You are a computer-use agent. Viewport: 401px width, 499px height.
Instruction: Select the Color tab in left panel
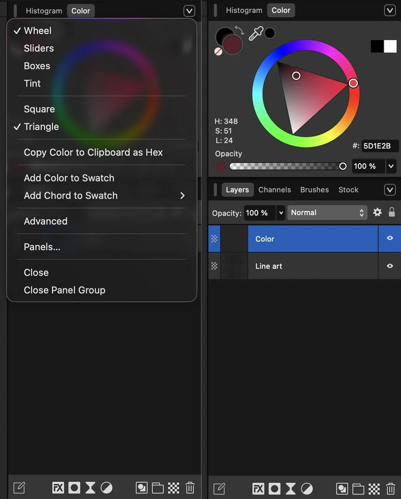[81, 11]
